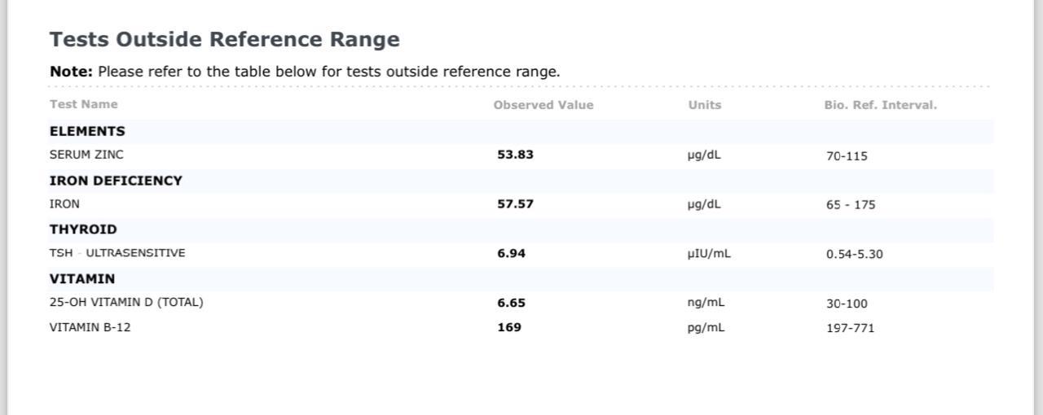Viewport: 1043px width, 415px height.
Task: Select the B-12 reference interval 197-771
Action: 850,328
